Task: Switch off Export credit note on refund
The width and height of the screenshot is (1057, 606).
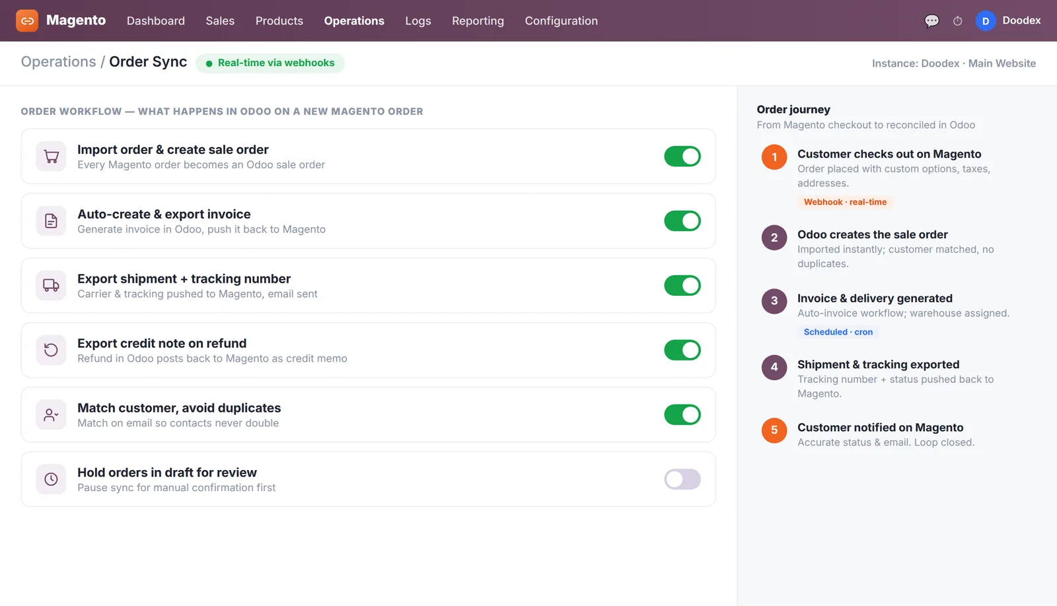Action: tap(682, 351)
